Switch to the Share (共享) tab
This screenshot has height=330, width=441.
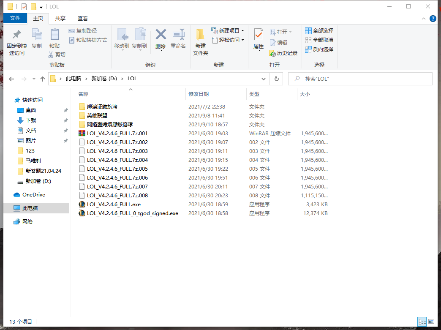[x=60, y=18]
